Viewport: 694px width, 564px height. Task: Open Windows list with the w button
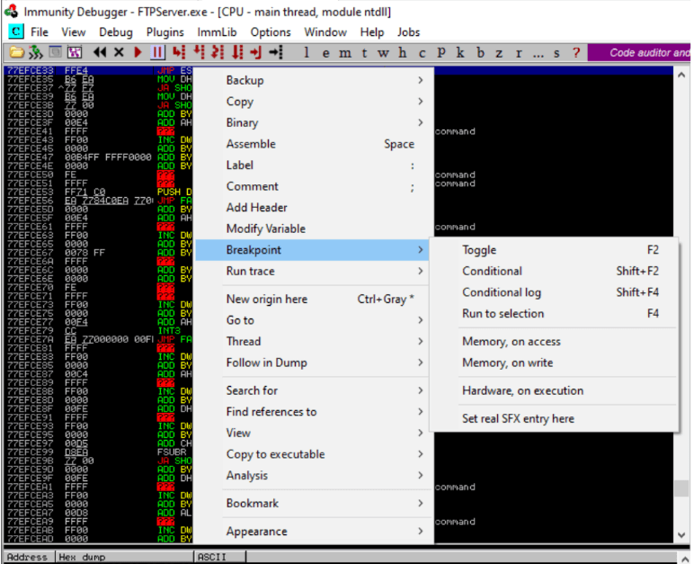tap(383, 53)
